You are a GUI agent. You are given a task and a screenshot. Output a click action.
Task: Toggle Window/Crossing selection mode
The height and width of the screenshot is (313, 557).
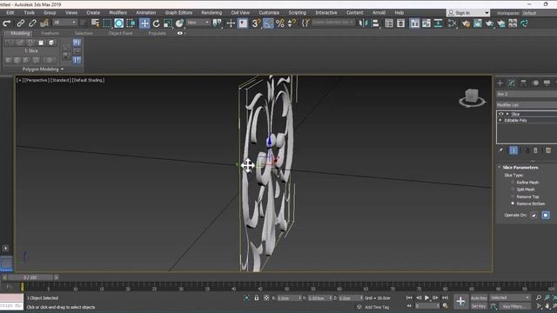[x=131, y=23]
